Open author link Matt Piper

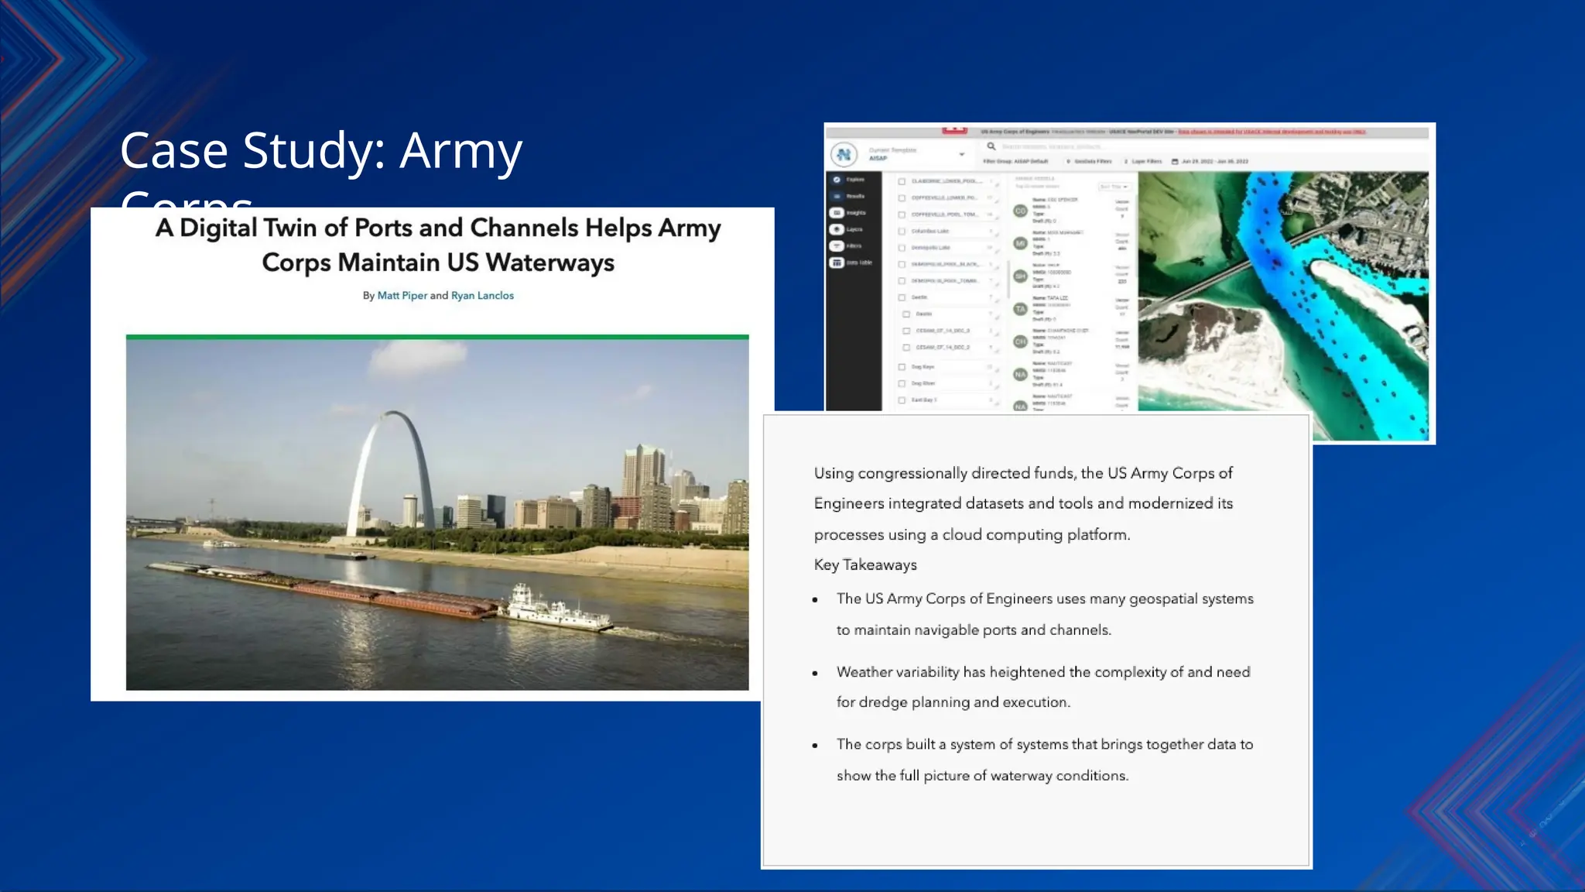(402, 296)
